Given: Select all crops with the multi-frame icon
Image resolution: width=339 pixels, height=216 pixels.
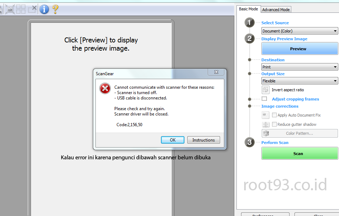Looking at the screenshot, I should click(21, 9).
